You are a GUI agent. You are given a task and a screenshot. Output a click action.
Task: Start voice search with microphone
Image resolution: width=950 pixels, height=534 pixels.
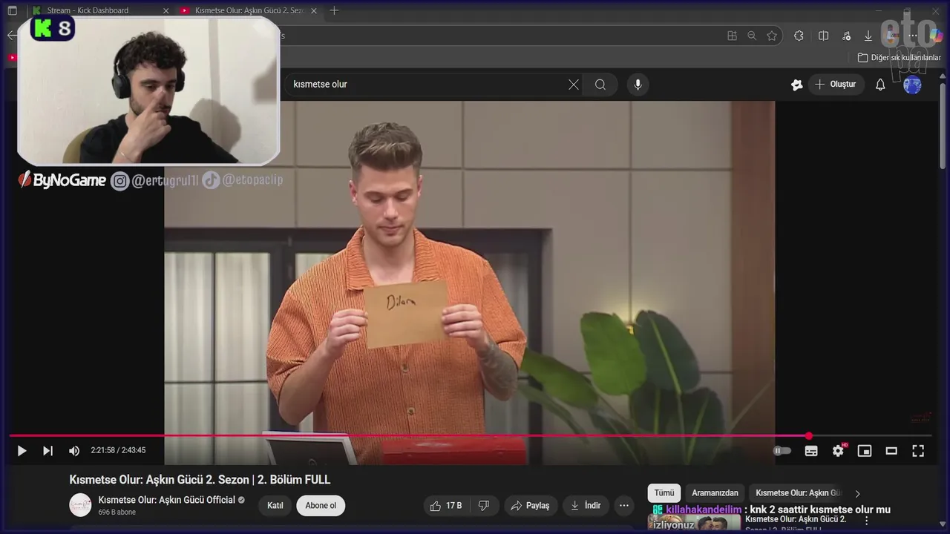pyautogui.click(x=638, y=85)
